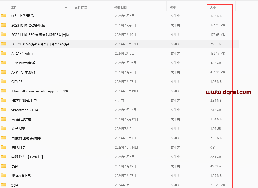Select the 漫画 folder name
This screenshot has height=188, width=258.
[x=15, y=185]
